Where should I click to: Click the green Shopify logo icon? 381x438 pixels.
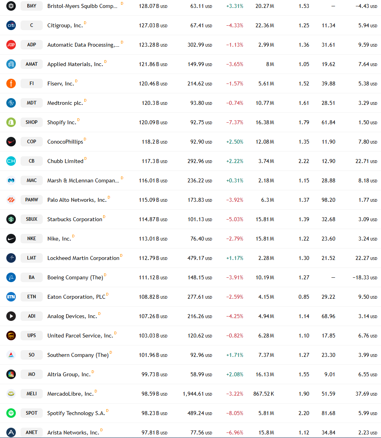point(11,122)
